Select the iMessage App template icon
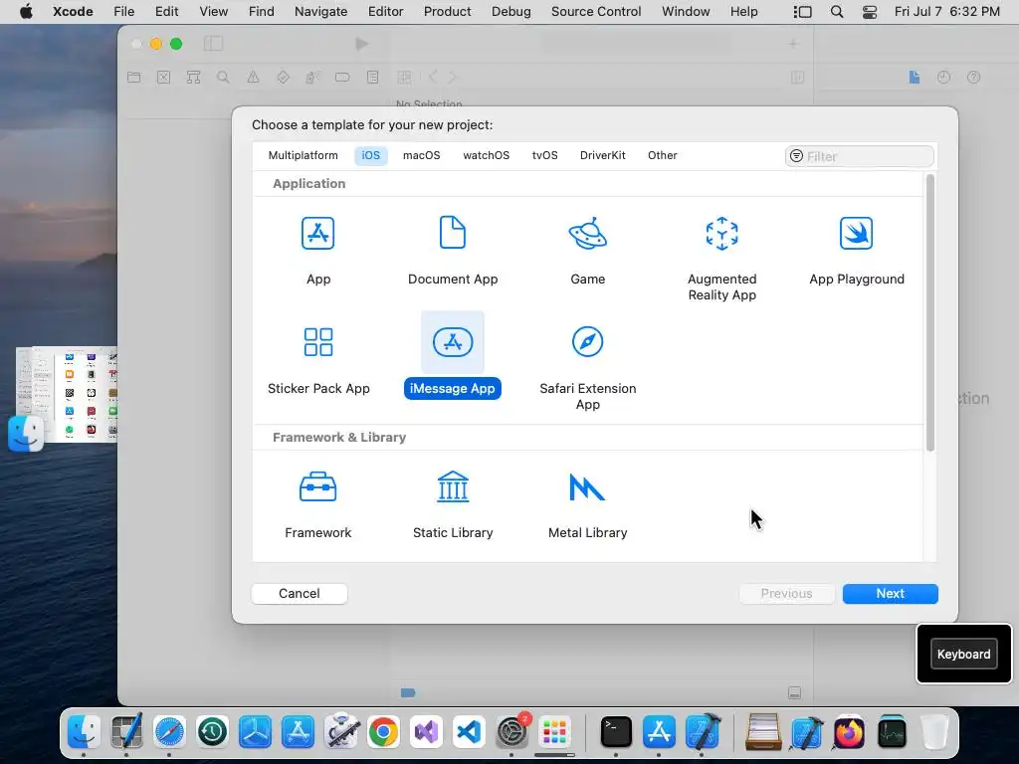Screen dimensions: 1019x764 453,342
